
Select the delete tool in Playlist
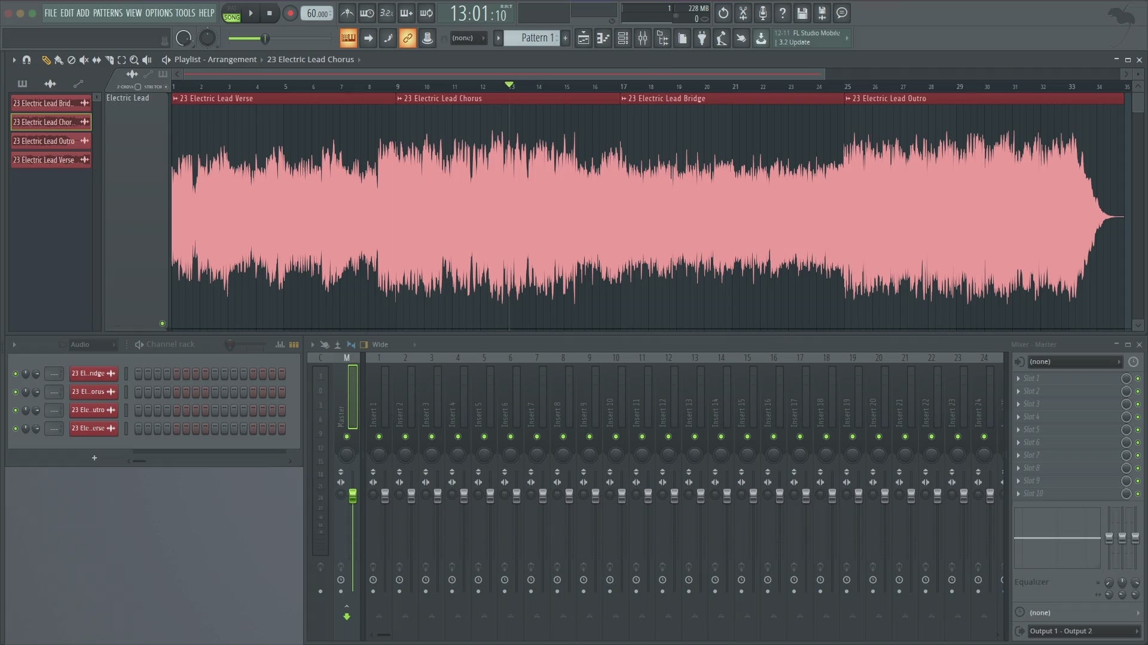pos(71,60)
